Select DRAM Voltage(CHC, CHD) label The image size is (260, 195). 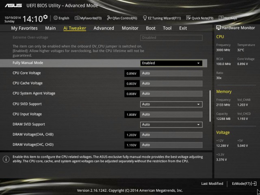tap(33, 145)
